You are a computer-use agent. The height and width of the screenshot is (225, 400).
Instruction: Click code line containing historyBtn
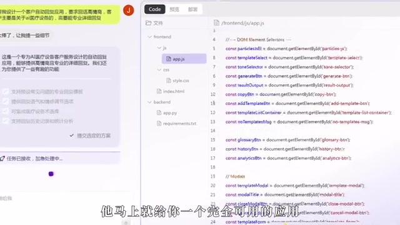click(285, 149)
